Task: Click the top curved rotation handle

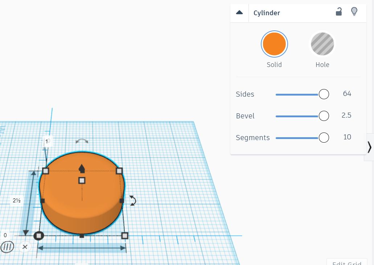Action: pos(82,141)
